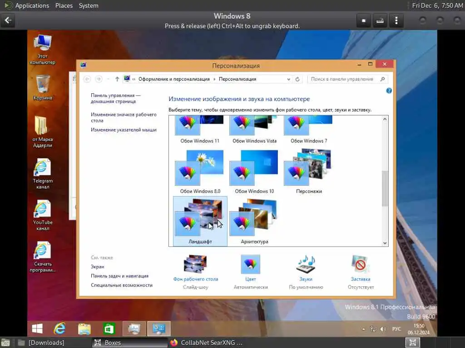
Task: Open Изменение значков рабочего стола link
Action: tap(124, 117)
